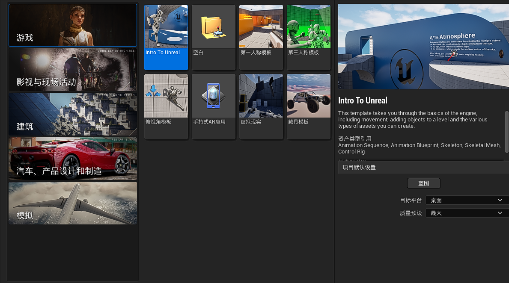509x283 pixels.
Task: Click the Intro To Unreal heading text
Action: 363,100
